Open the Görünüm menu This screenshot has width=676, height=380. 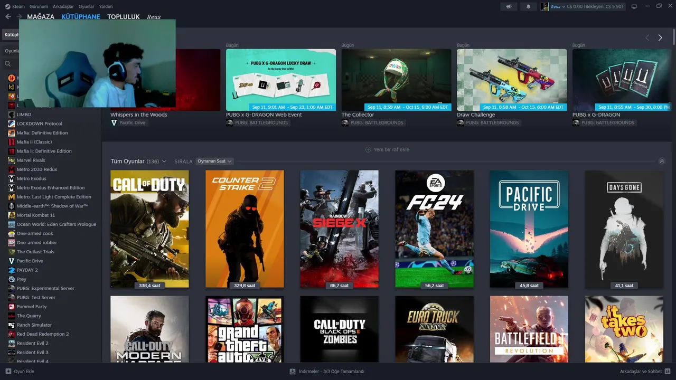pyautogui.click(x=39, y=6)
